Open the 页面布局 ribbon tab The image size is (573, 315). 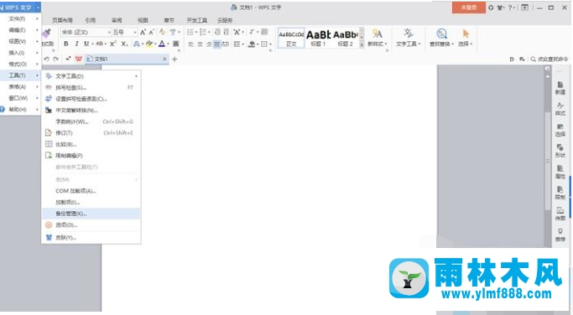click(x=62, y=20)
